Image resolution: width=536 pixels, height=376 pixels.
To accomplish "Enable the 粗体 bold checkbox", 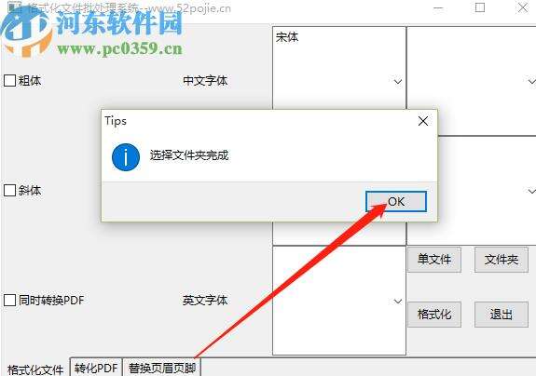I will (x=9, y=81).
